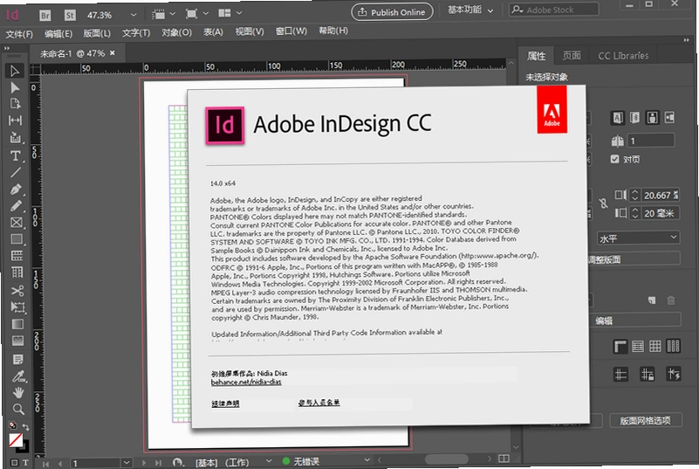Switch to the 页面 panel tab
The width and height of the screenshot is (699, 469).
pyautogui.click(x=571, y=55)
